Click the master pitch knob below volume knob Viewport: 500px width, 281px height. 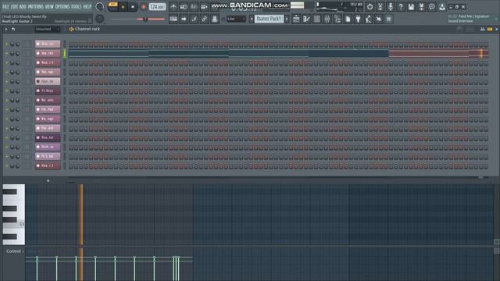[100, 19]
